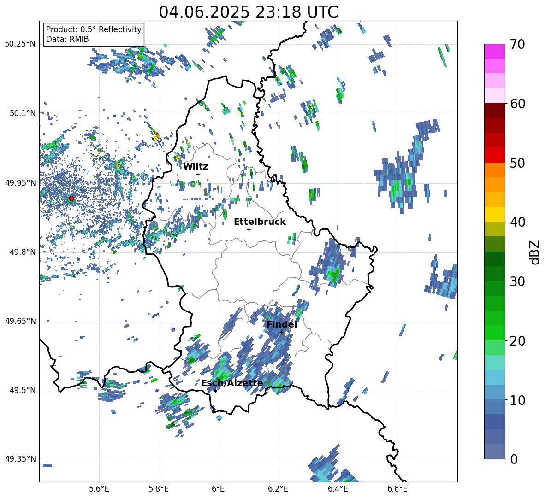
Task: Click the colorbar tick value 0
Action: pyautogui.click(x=514, y=459)
